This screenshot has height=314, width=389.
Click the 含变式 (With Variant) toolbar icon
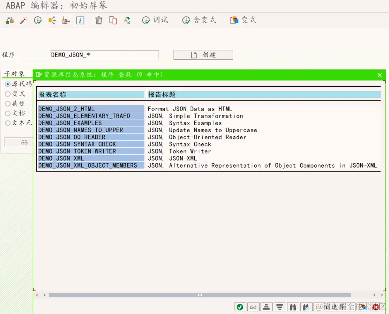point(199,20)
